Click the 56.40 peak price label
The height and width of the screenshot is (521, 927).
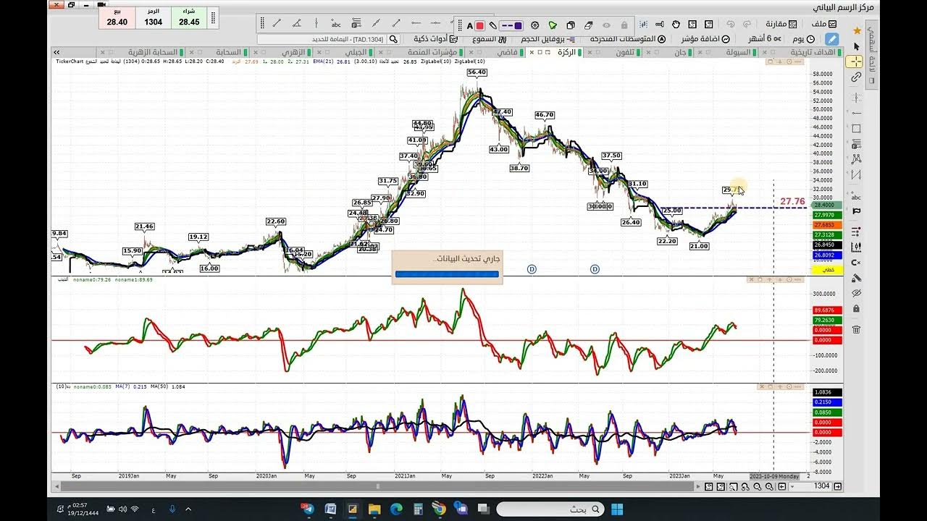[477, 72]
